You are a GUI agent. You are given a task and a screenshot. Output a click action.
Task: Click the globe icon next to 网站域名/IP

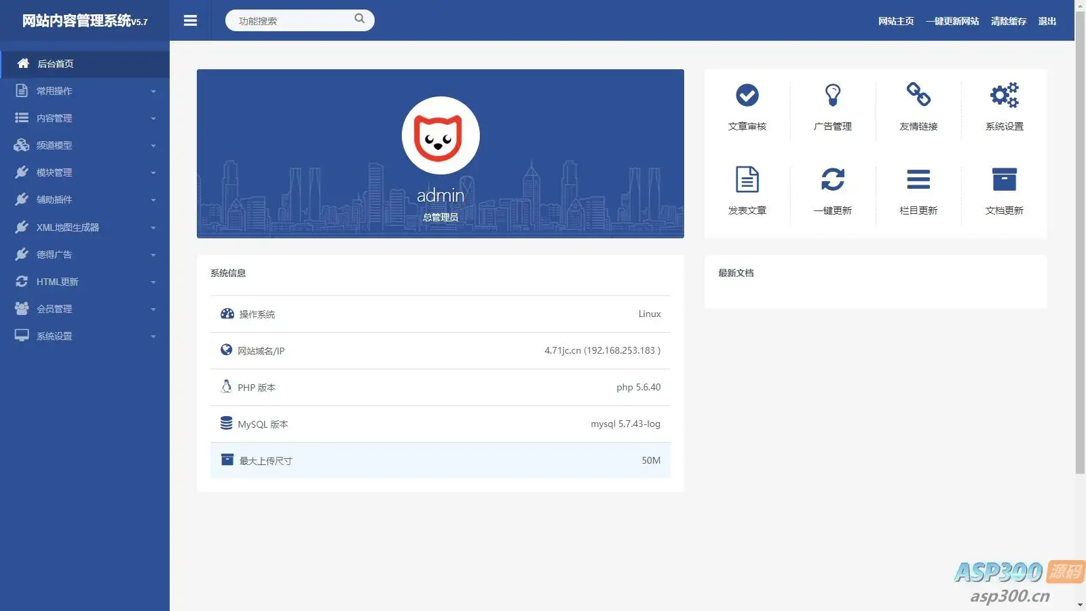tap(227, 350)
